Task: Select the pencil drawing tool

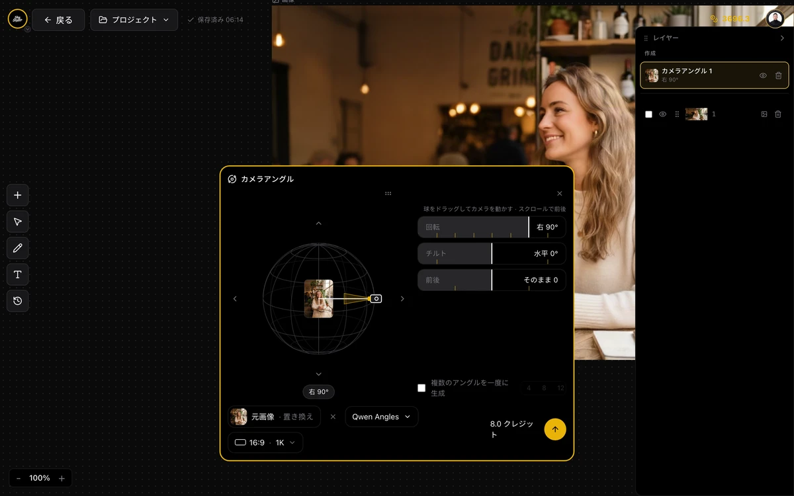Action: [18, 248]
